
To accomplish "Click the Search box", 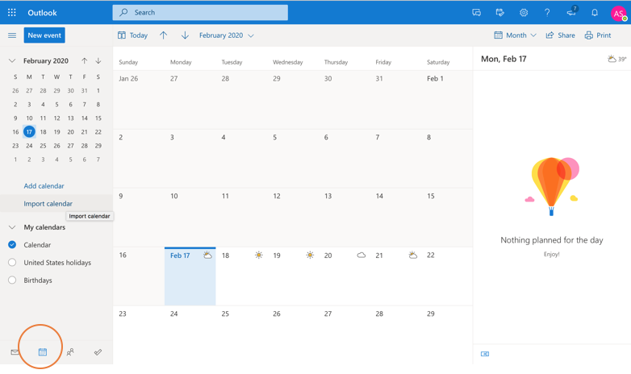I will (200, 12).
